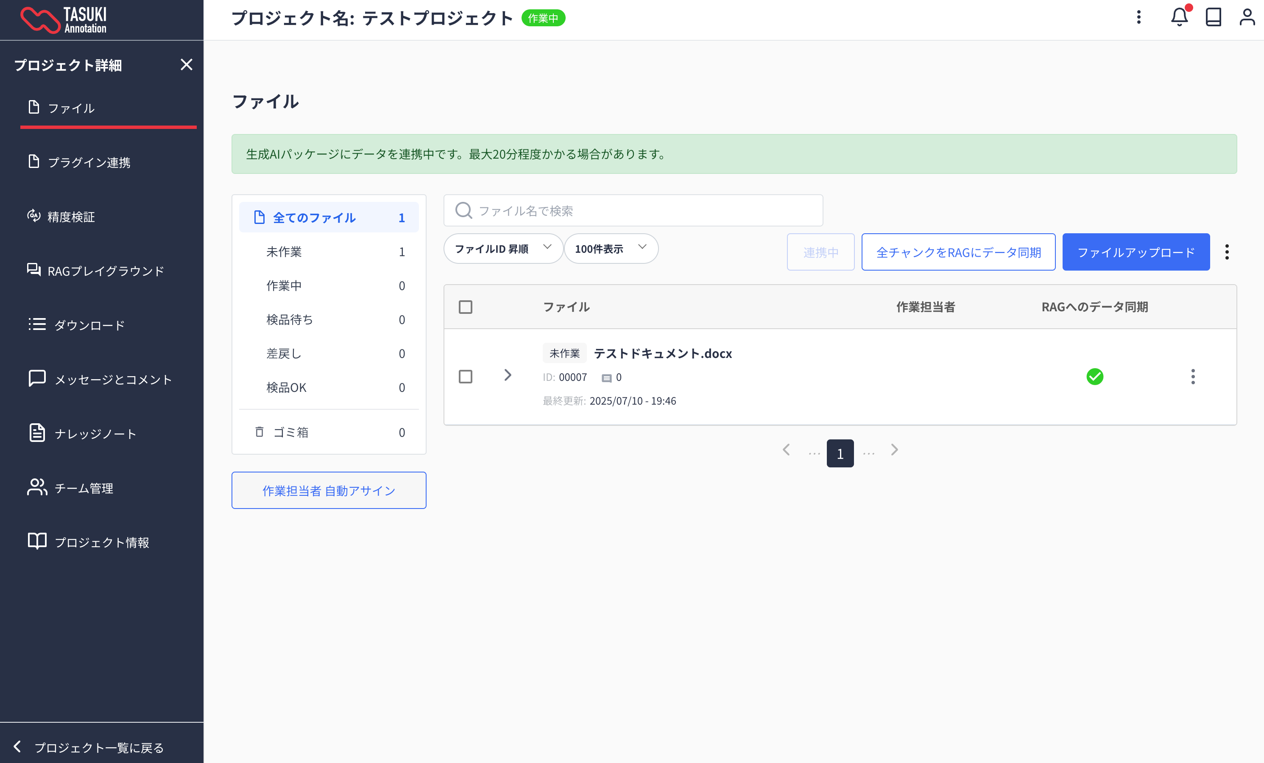Close the プロジェクト詳細 sidebar with X
Screen dimensions: 1264x763
(186, 64)
